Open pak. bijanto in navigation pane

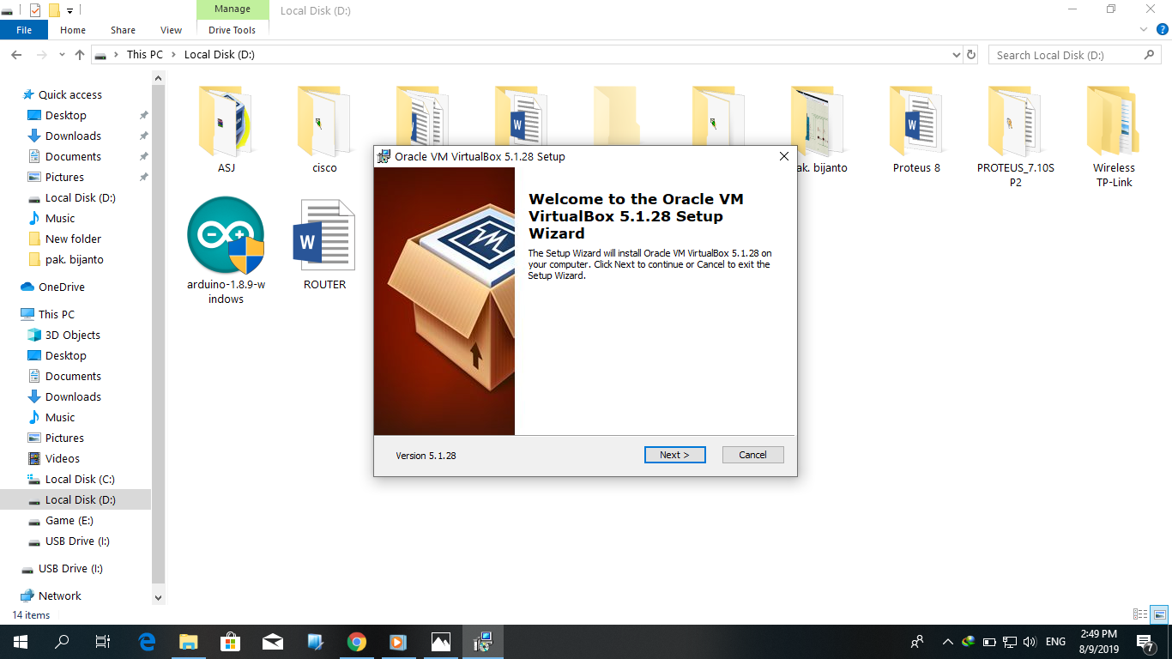[x=74, y=259]
